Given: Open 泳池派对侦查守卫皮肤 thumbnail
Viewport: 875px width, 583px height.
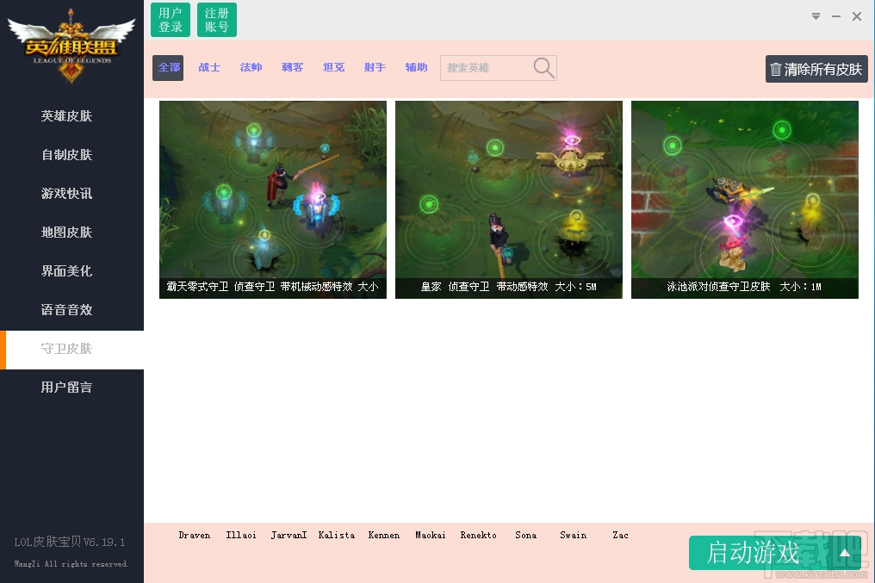Looking at the screenshot, I should tap(745, 200).
